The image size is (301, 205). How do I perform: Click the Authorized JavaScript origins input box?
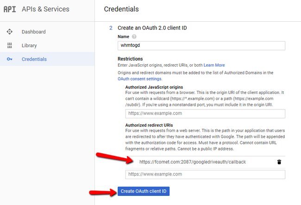coord(205,113)
